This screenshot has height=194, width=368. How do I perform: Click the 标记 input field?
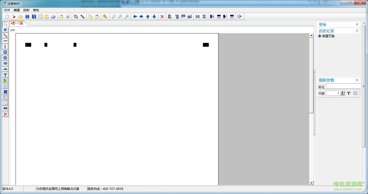coord(343,86)
